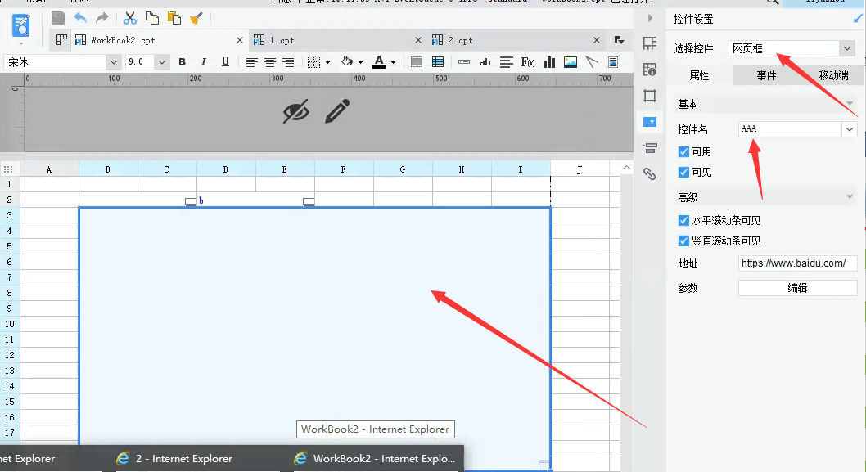Insert plain text element (ab icon)
This screenshot has height=472, width=866.
coord(485,62)
